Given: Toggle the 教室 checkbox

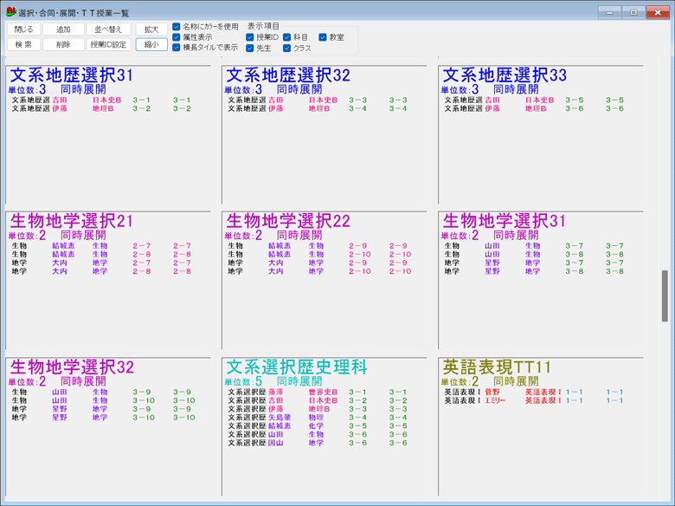Looking at the screenshot, I should click(x=323, y=37).
